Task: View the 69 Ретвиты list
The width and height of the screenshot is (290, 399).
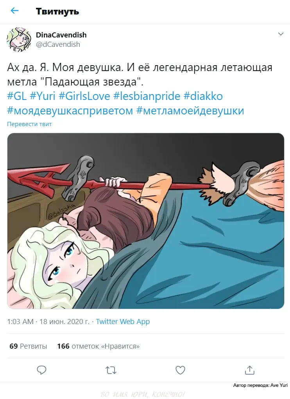Action: (x=28, y=346)
